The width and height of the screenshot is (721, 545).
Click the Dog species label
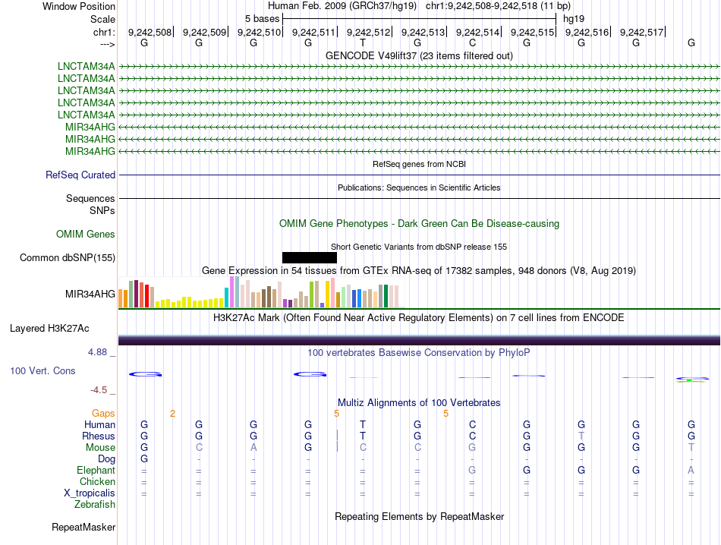(107, 459)
